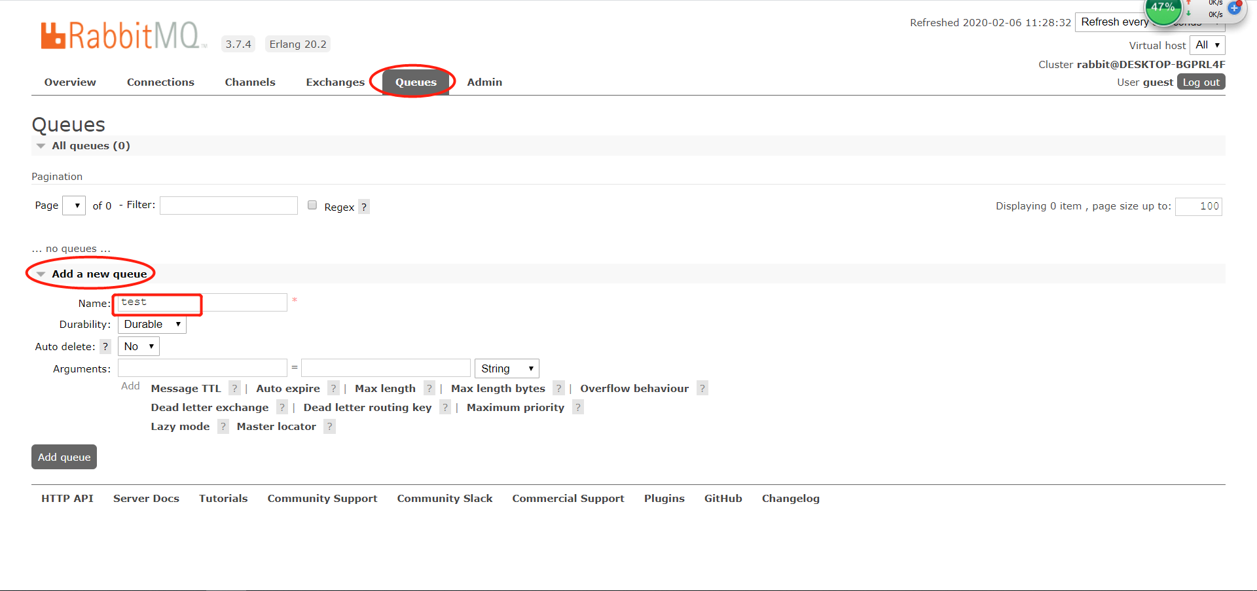Go to the Admin tab
1257x591 pixels.
[484, 82]
